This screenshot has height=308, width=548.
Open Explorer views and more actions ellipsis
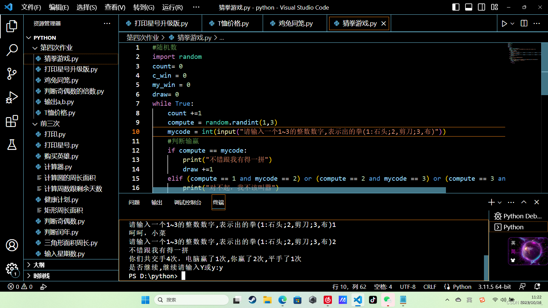pyautogui.click(x=107, y=23)
